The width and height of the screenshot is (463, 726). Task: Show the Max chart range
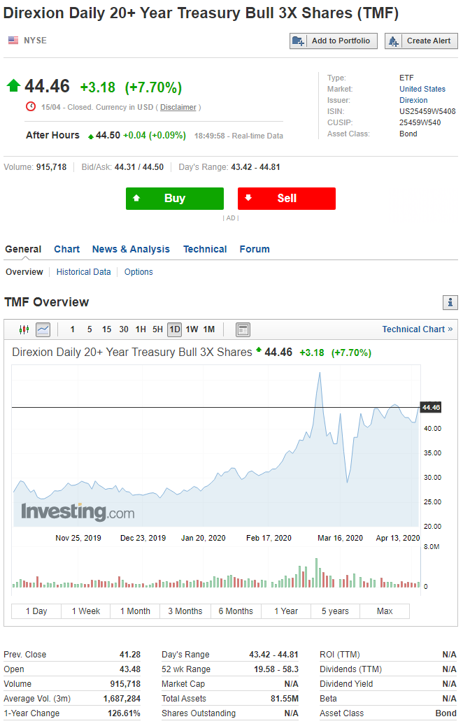[x=385, y=611]
